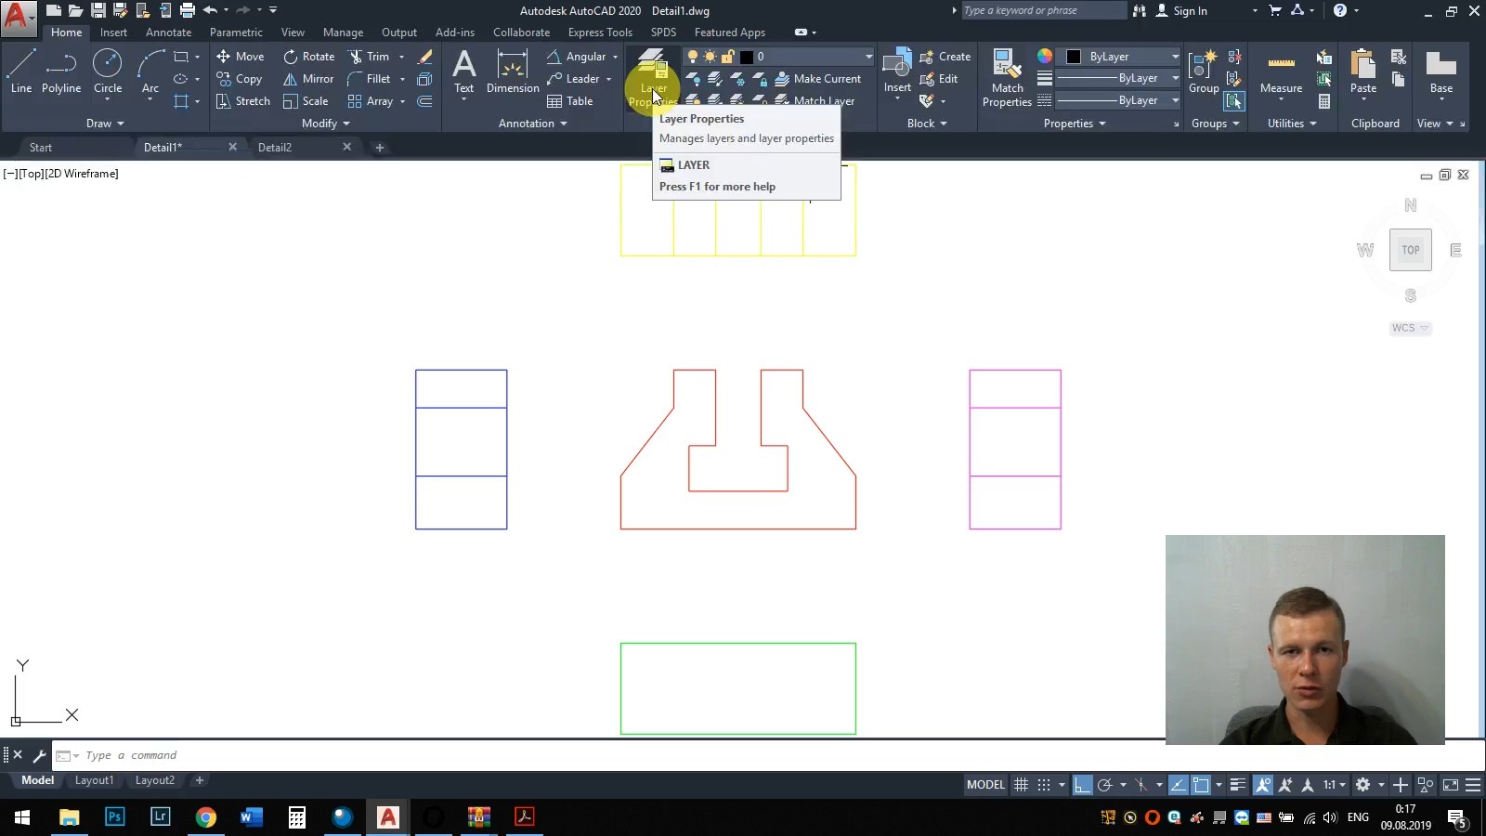Expand the Draw panel dropdown

coord(105,124)
